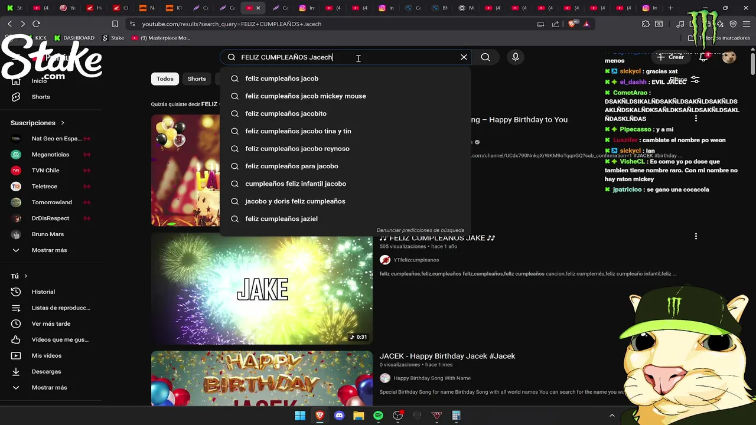Open Windows Start menu in taskbar

[x=300, y=416]
